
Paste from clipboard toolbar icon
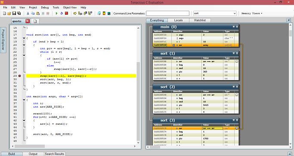click(38, 13)
